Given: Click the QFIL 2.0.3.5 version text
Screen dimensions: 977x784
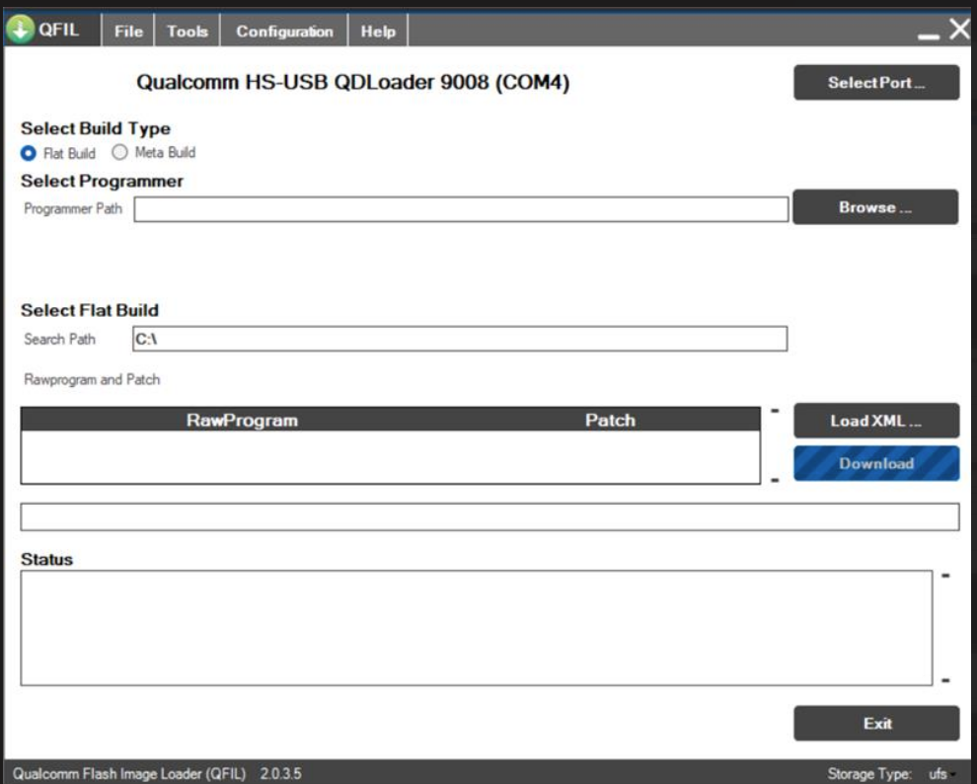Looking at the screenshot, I should click(157, 773).
